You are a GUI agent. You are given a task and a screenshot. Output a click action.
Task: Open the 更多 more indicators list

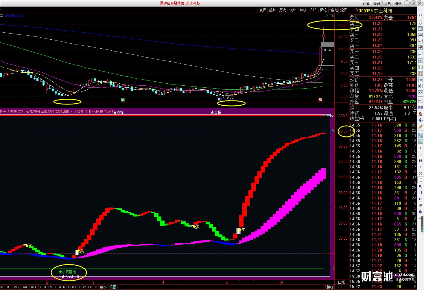point(103,287)
